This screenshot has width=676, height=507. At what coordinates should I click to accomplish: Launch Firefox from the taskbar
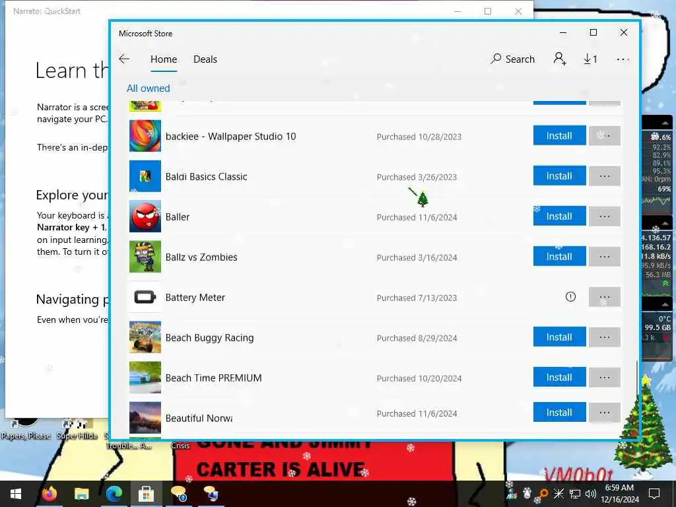[x=49, y=494]
